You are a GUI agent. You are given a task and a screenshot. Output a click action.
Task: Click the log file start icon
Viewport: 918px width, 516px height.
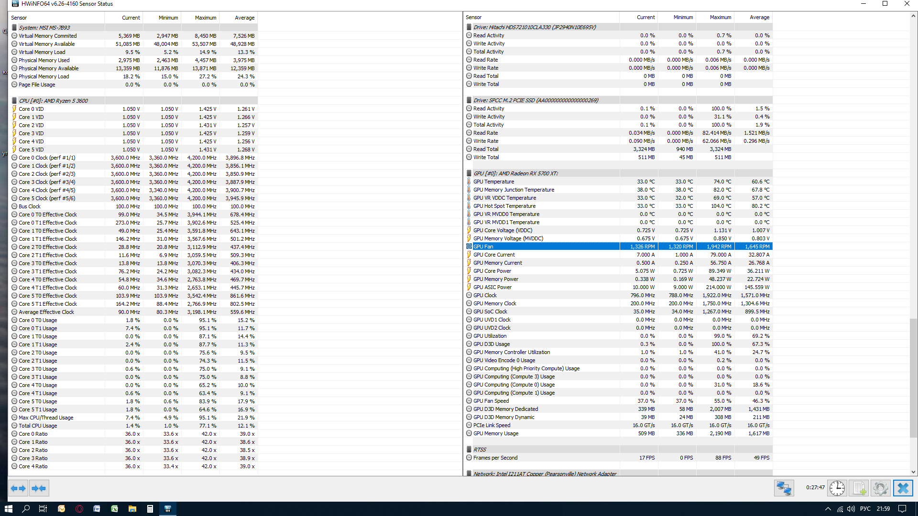pos(859,488)
